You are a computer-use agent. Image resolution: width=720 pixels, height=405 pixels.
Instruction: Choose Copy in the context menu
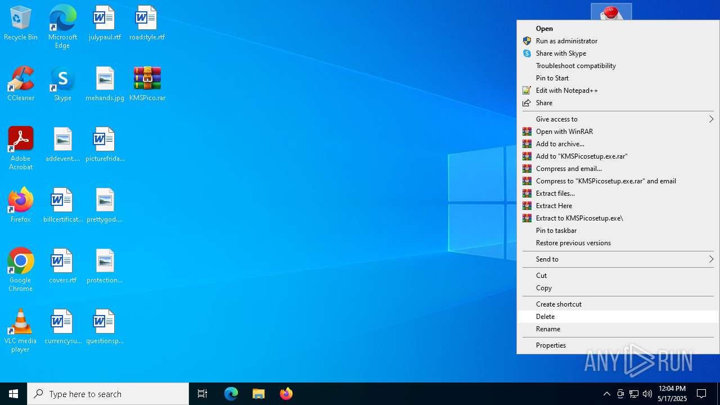618,288
